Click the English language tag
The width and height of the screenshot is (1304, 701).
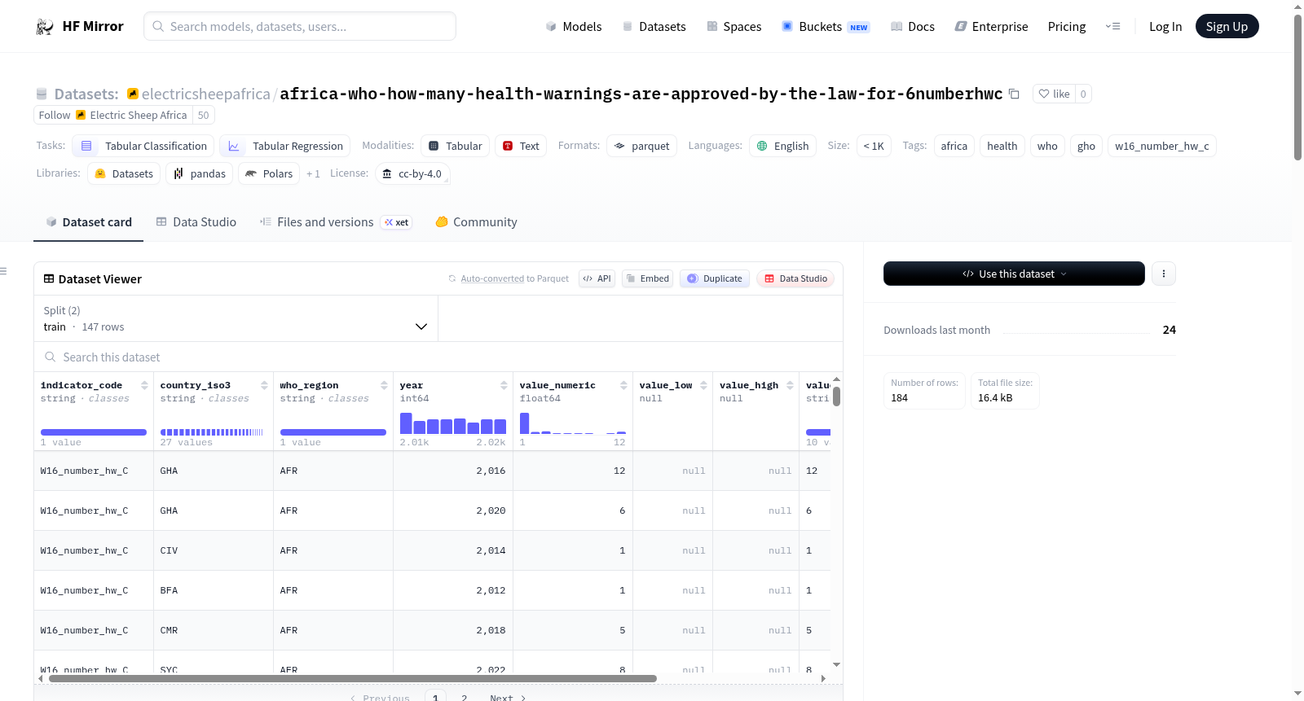(x=782, y=146)
